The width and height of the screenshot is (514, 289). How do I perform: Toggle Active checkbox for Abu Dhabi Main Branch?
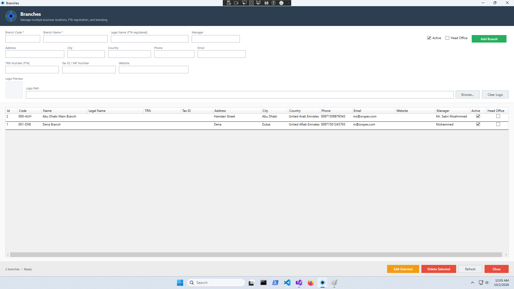(x=478, y=116)
